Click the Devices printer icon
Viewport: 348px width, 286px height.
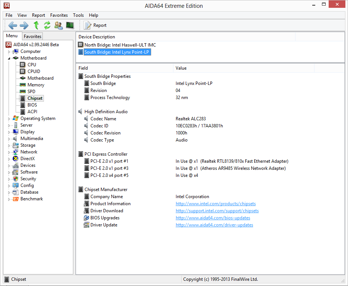pyautogui.click(x=16, y=165)
